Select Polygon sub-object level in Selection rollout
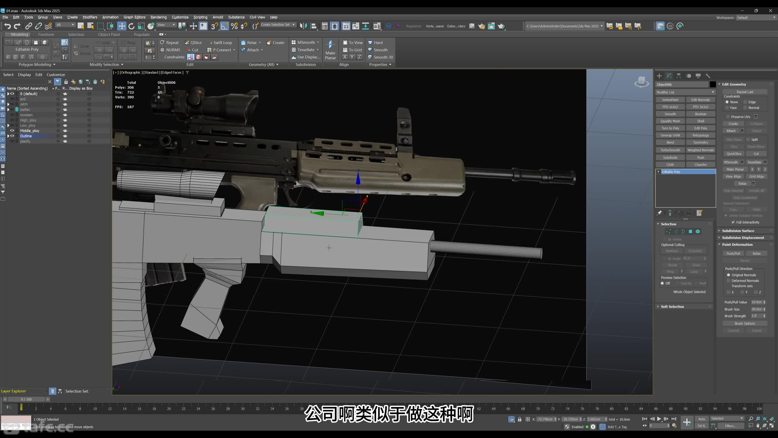Viewport: 778px width, 438px height. click(690, 231)
